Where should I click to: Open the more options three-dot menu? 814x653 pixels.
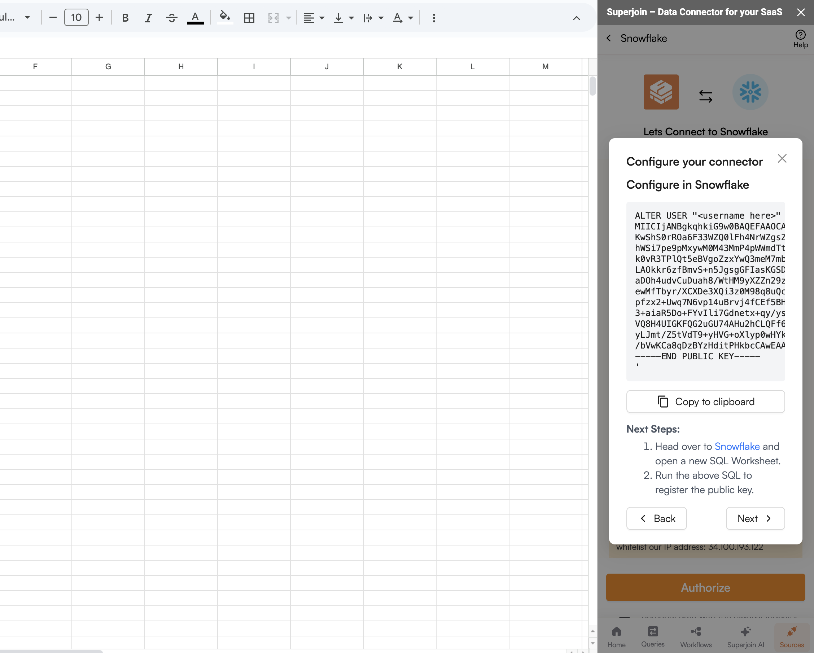[434, 18]
